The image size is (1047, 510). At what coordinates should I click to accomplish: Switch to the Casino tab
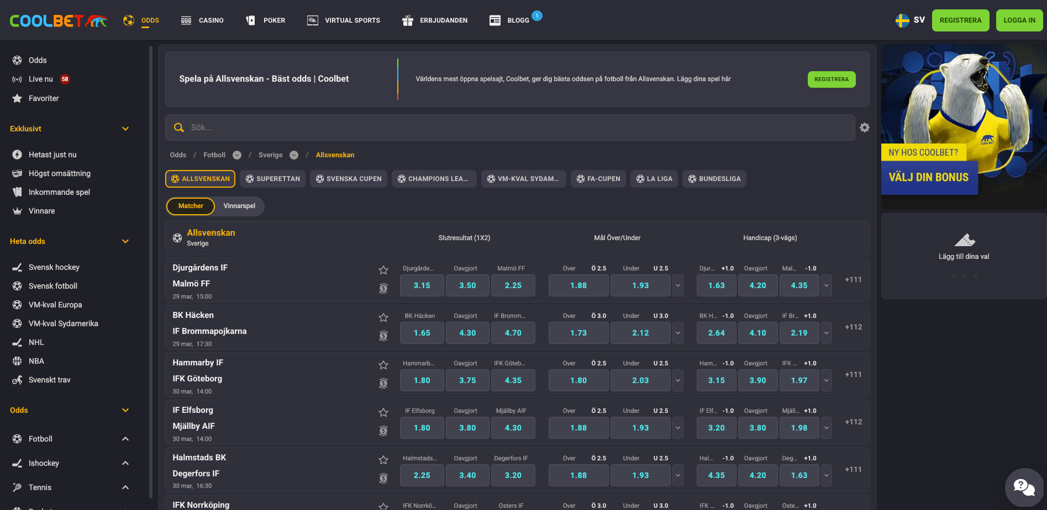(202, 20)
